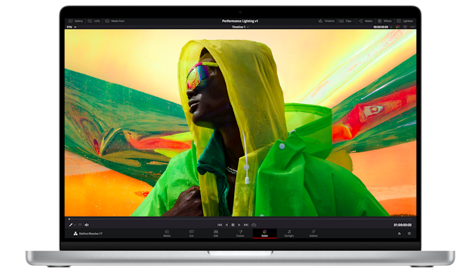Open the viewer three-dot options menu
The height and width of the screenshot is (272, 475).
(x=412, y=27)
